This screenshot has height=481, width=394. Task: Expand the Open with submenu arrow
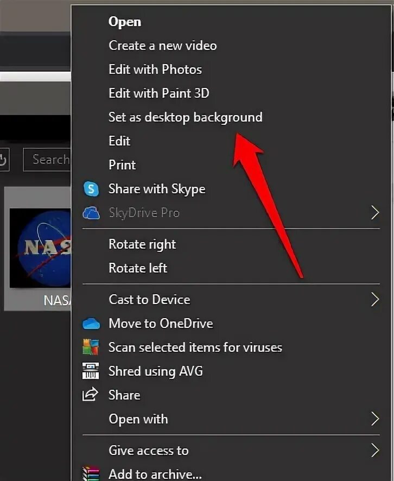pyautogui.click(x=374, y=419)
